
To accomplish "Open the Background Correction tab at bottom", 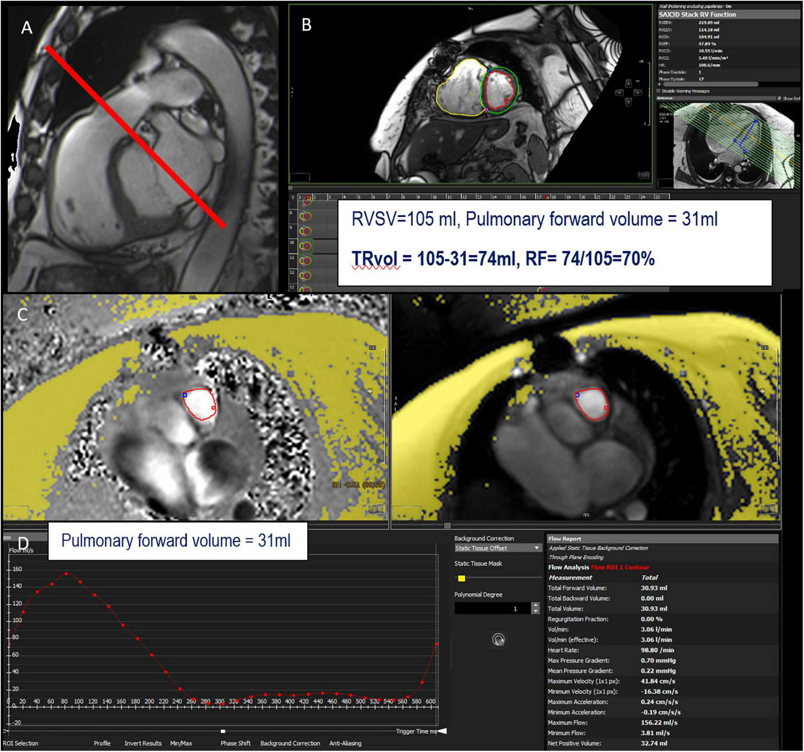I will pos(290,743).
